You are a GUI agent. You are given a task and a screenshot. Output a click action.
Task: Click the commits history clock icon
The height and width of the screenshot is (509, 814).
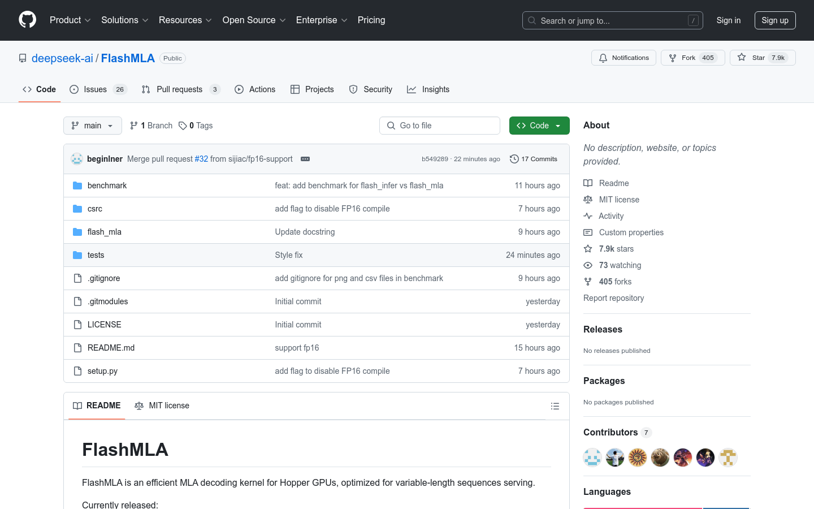tap(514, 159)
